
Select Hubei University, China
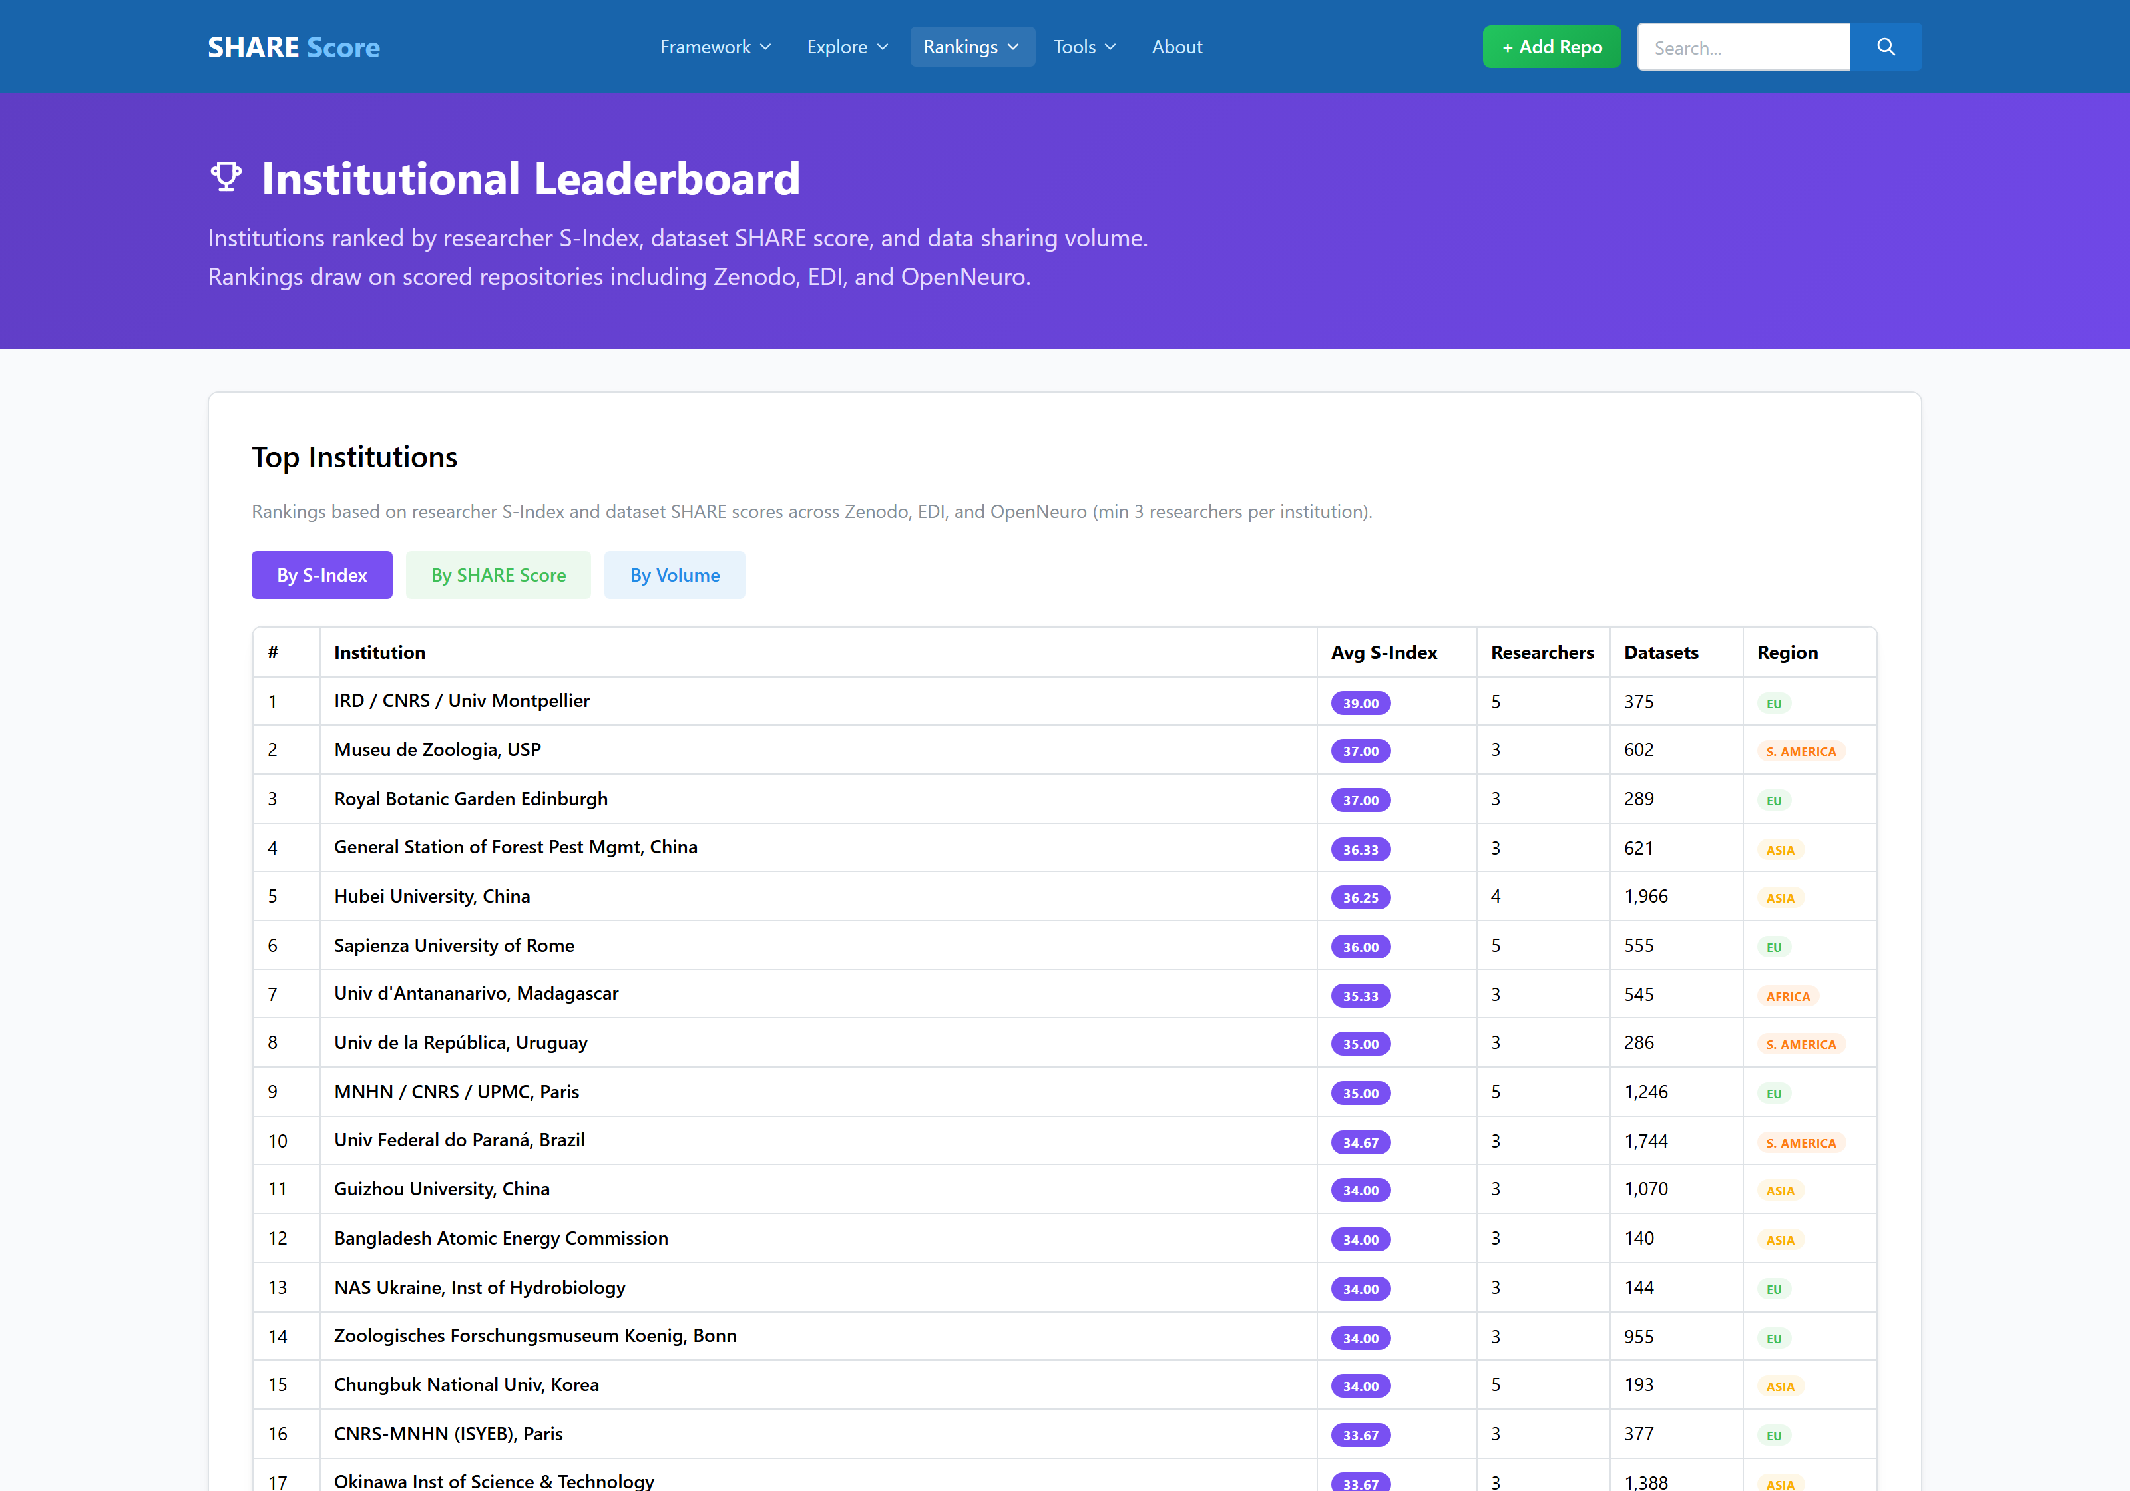[x=431, y=897]
